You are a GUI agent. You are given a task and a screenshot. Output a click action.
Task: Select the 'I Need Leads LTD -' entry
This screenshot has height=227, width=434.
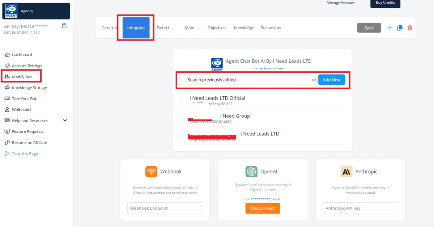pos(263,136)
